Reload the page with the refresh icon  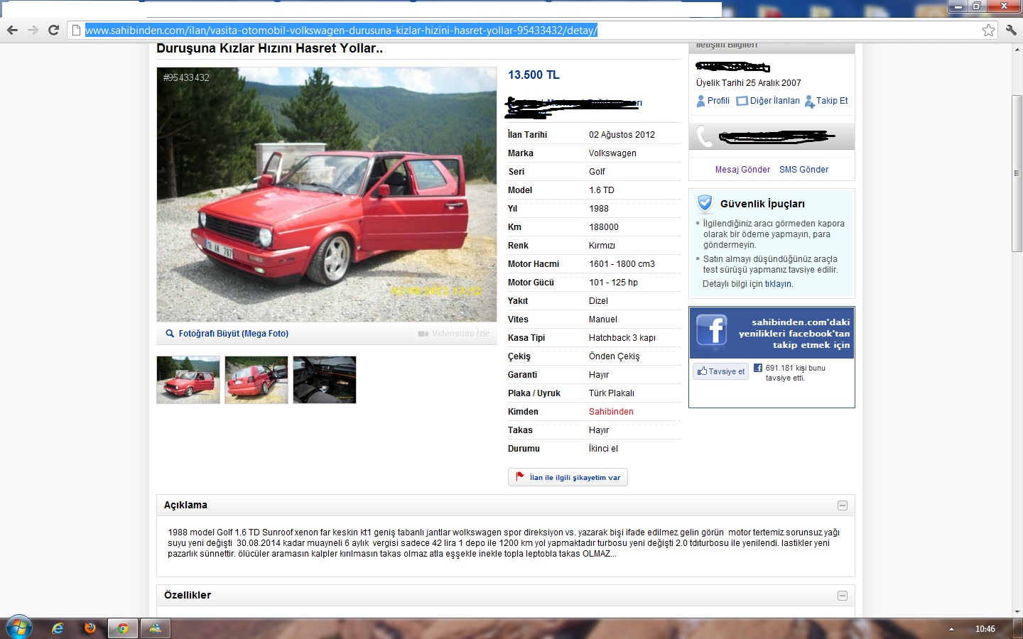[x=53, y=30]
